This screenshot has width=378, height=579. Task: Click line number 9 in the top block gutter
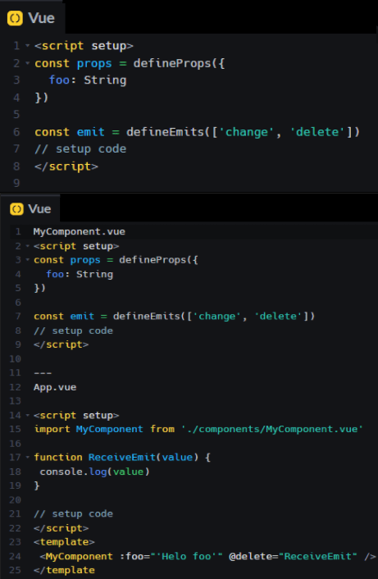(16, 183)
